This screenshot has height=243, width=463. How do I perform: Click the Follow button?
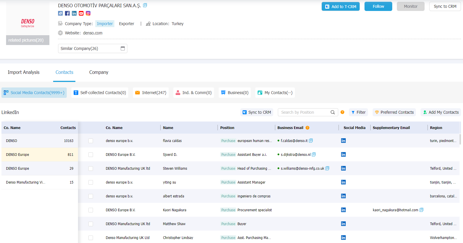378,6
